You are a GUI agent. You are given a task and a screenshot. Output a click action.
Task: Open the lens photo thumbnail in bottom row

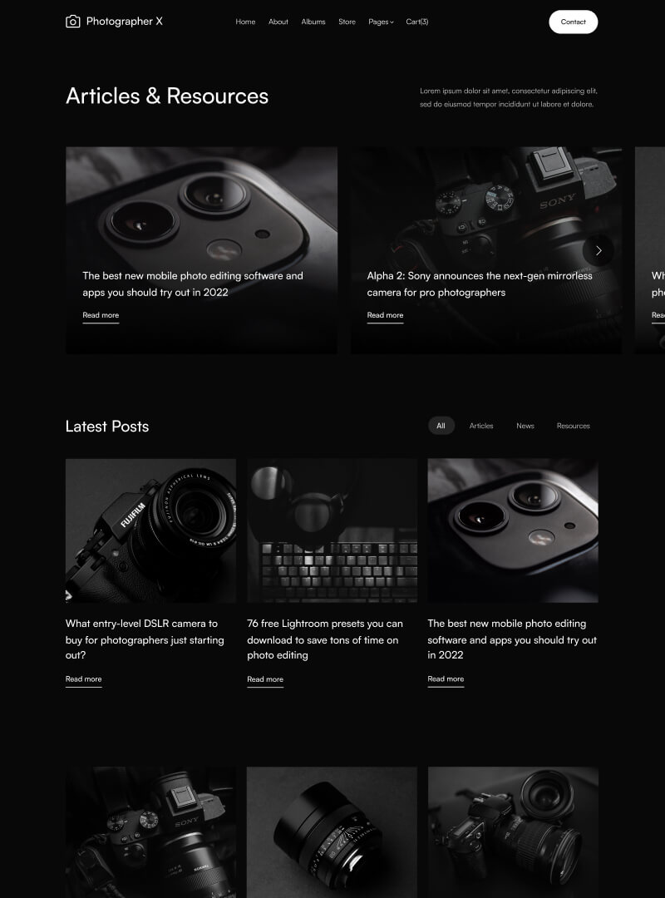click(332, 832)
